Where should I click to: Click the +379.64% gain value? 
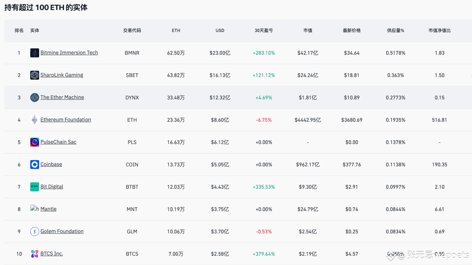coord(264,254)
